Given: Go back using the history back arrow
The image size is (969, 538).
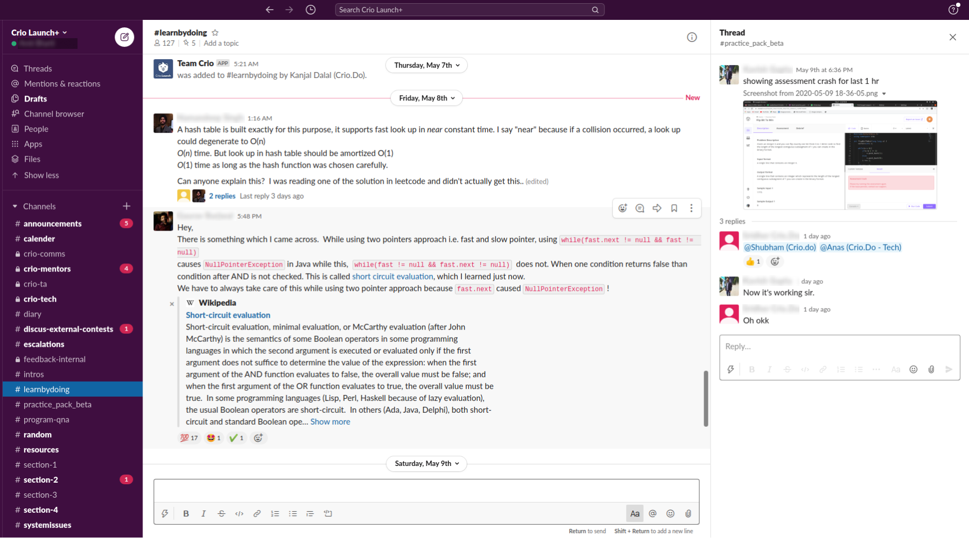Looking at the screenshot, I should [x=270, y=10].
